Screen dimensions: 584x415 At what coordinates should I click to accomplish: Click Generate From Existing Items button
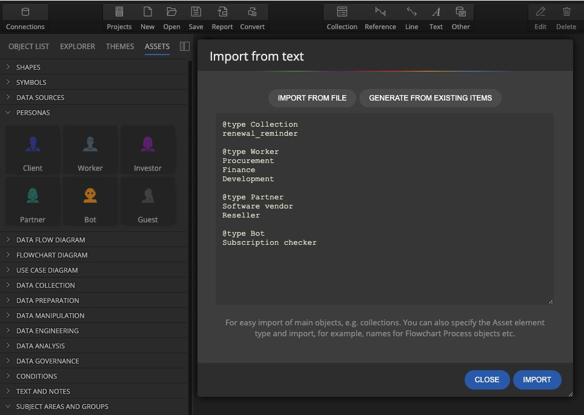click(x=430, y=98)
